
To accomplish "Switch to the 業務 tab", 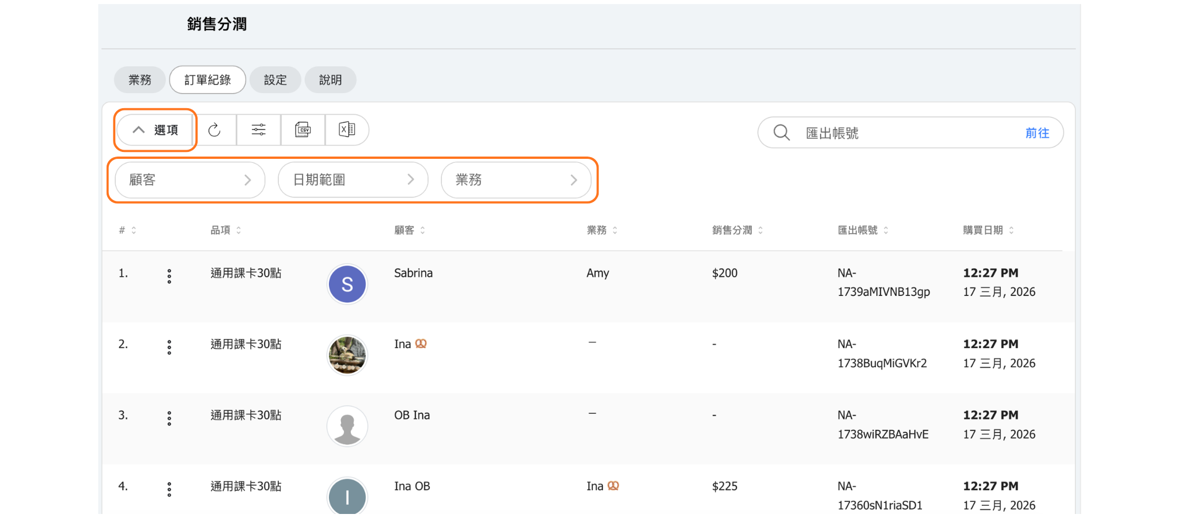I will click(140, 80).
